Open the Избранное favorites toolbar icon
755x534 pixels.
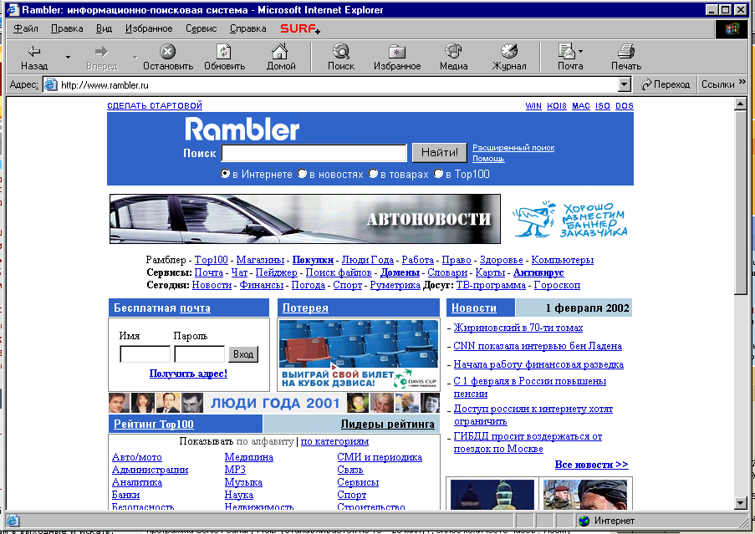(397, 51)
